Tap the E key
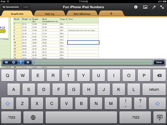 coord(38,76)
